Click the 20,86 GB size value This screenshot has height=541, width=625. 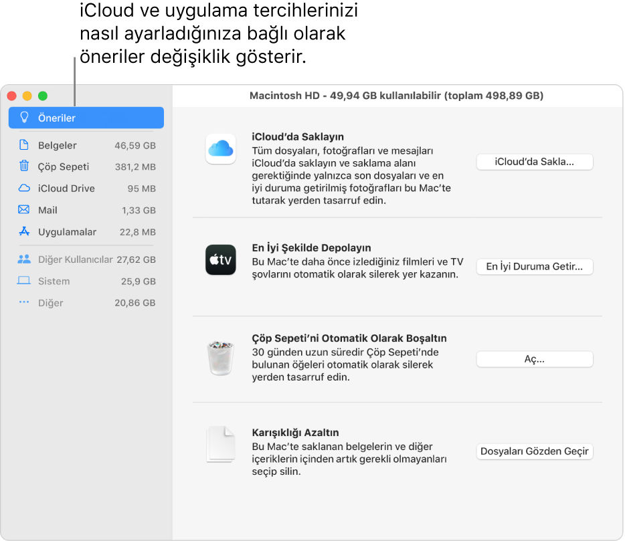coord(135,303)
